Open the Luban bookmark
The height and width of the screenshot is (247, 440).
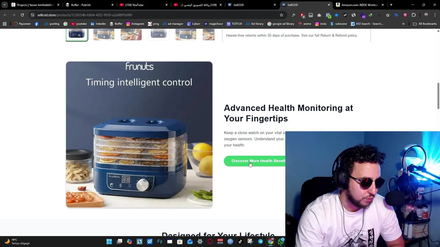click(194, 24)
